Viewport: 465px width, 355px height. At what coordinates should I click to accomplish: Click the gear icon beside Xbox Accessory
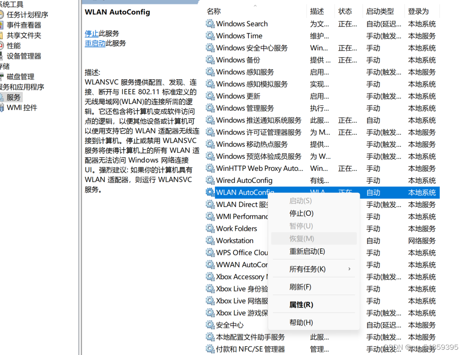210,277
